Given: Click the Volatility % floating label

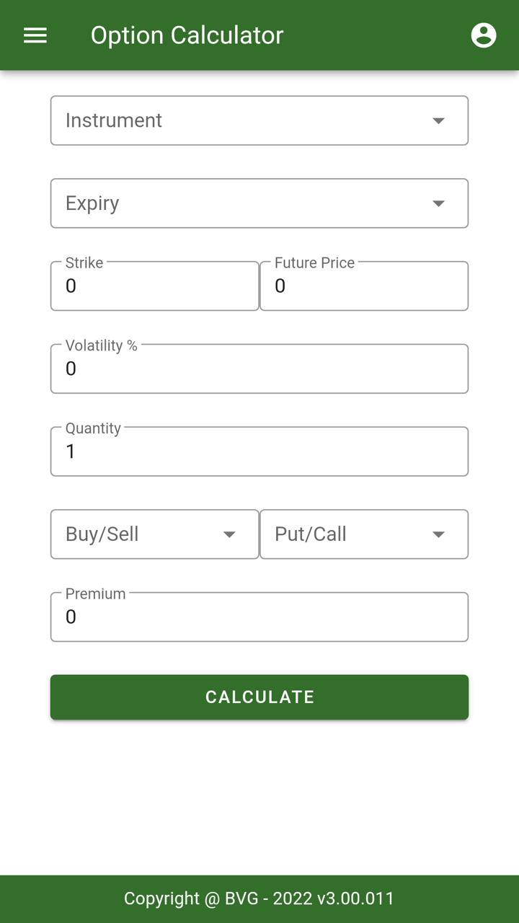Looking at the screenshot, I should point(101,345).
